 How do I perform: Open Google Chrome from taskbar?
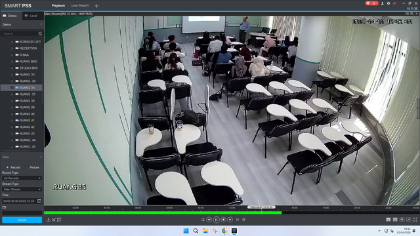[224, 231]
